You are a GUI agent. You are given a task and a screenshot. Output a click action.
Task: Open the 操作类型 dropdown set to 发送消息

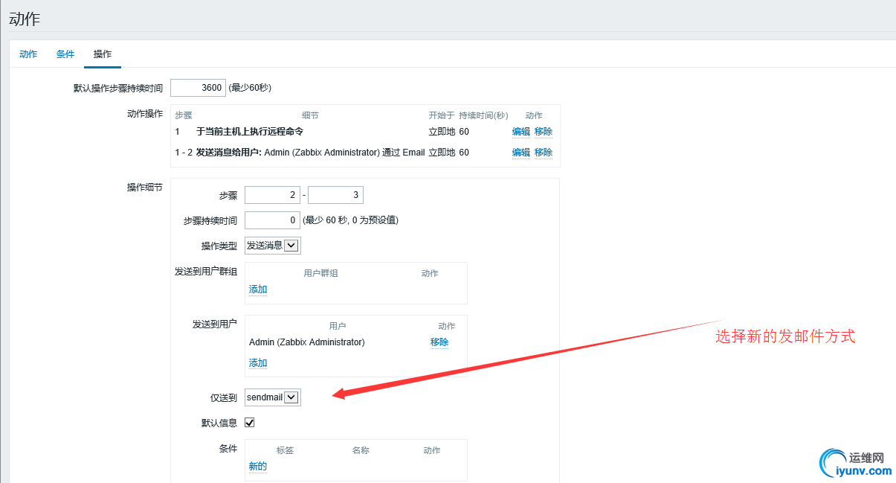click(273, 246)
